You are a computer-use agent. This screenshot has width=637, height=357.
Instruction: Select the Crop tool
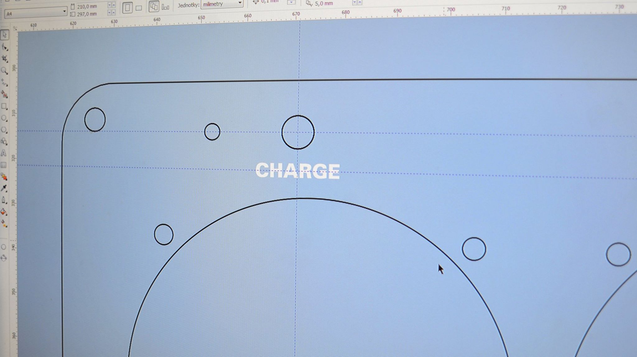tap(4, 59)
